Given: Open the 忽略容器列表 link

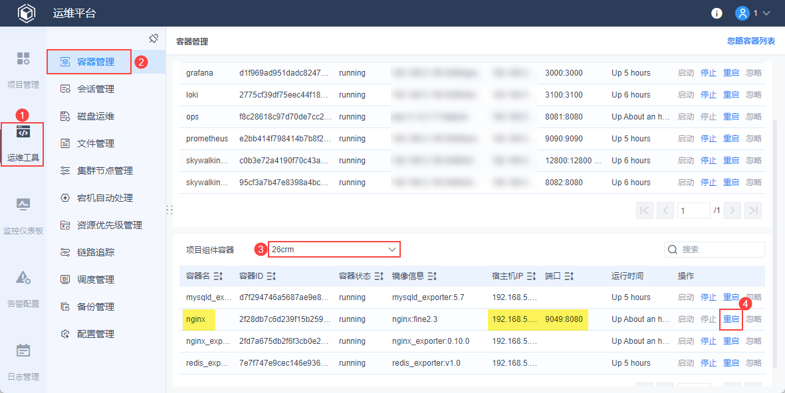Looking at the screenshot, I should pos(751,41).
